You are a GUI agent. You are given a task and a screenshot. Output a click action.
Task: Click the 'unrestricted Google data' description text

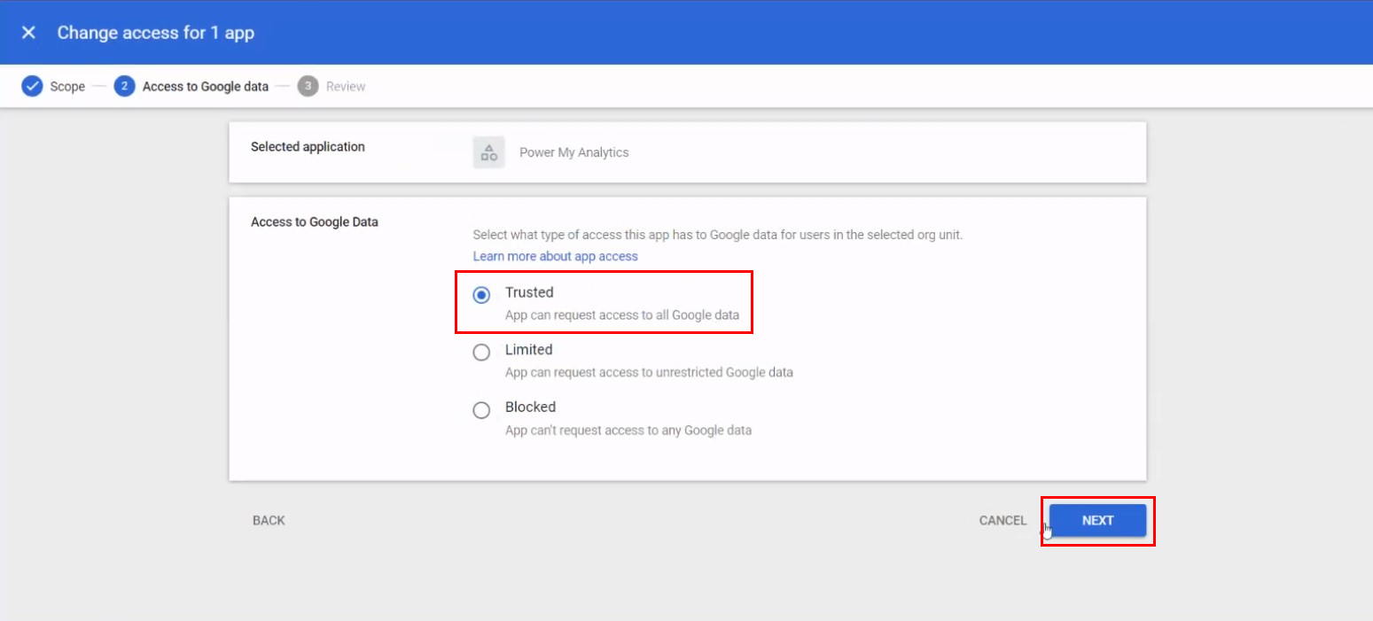(x=649, y=373)
